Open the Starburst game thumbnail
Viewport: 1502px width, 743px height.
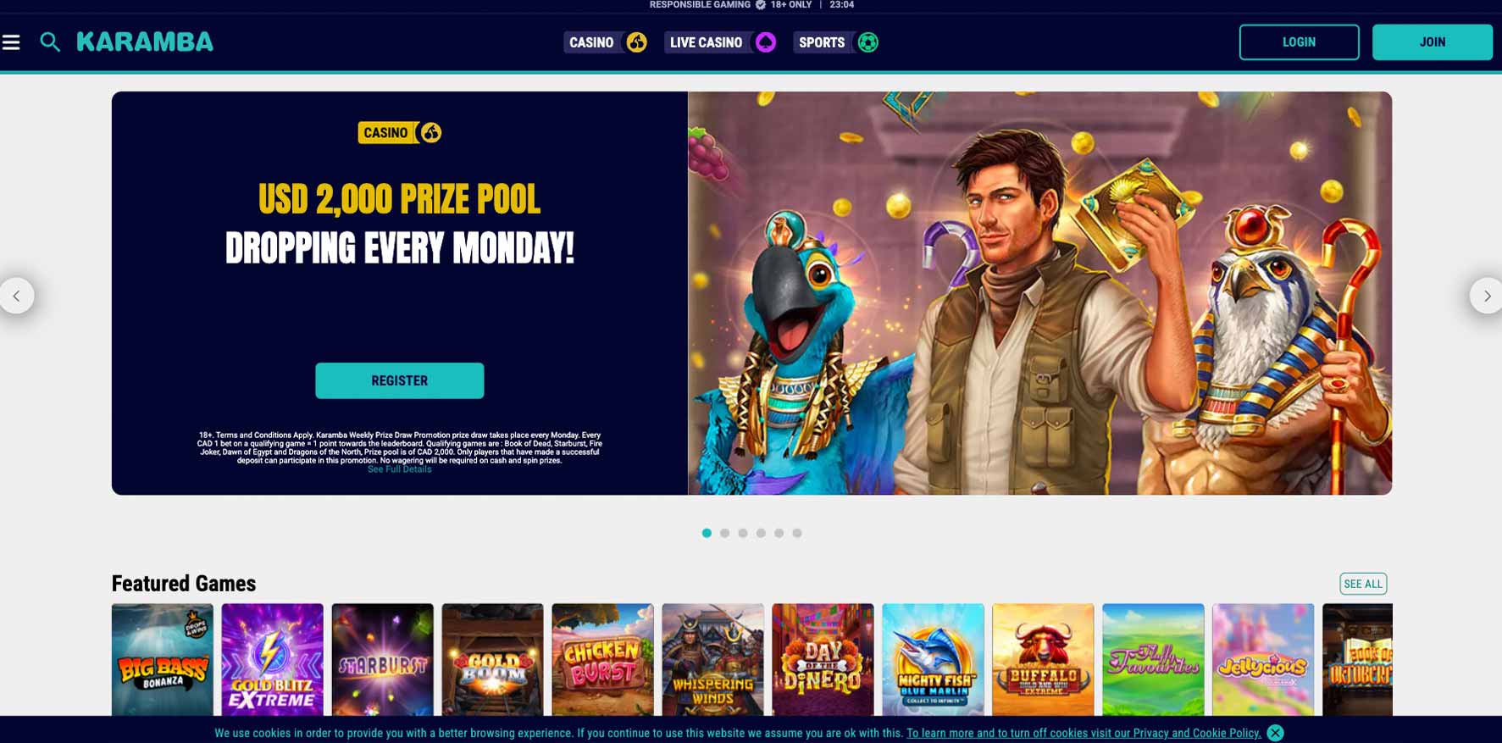383,659
